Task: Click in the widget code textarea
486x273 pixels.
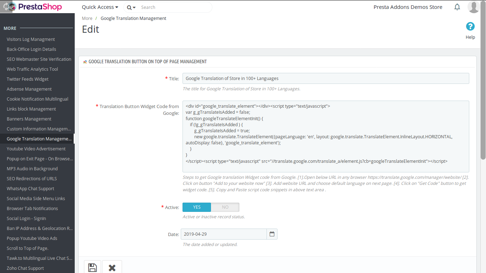Action: click(326, 136)
